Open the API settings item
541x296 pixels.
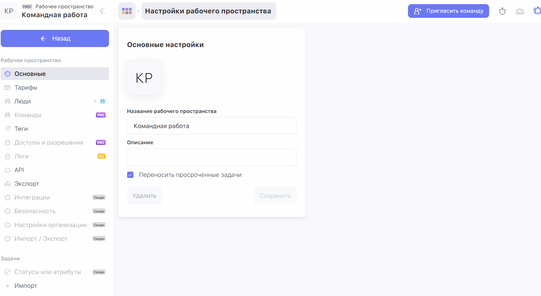tap(19, 170)
